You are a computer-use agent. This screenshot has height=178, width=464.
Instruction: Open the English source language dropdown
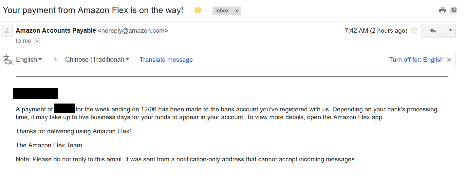click(29, 59)
